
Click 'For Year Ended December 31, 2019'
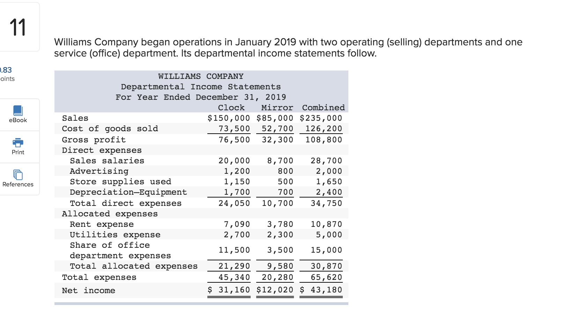(x=201, y=97)
